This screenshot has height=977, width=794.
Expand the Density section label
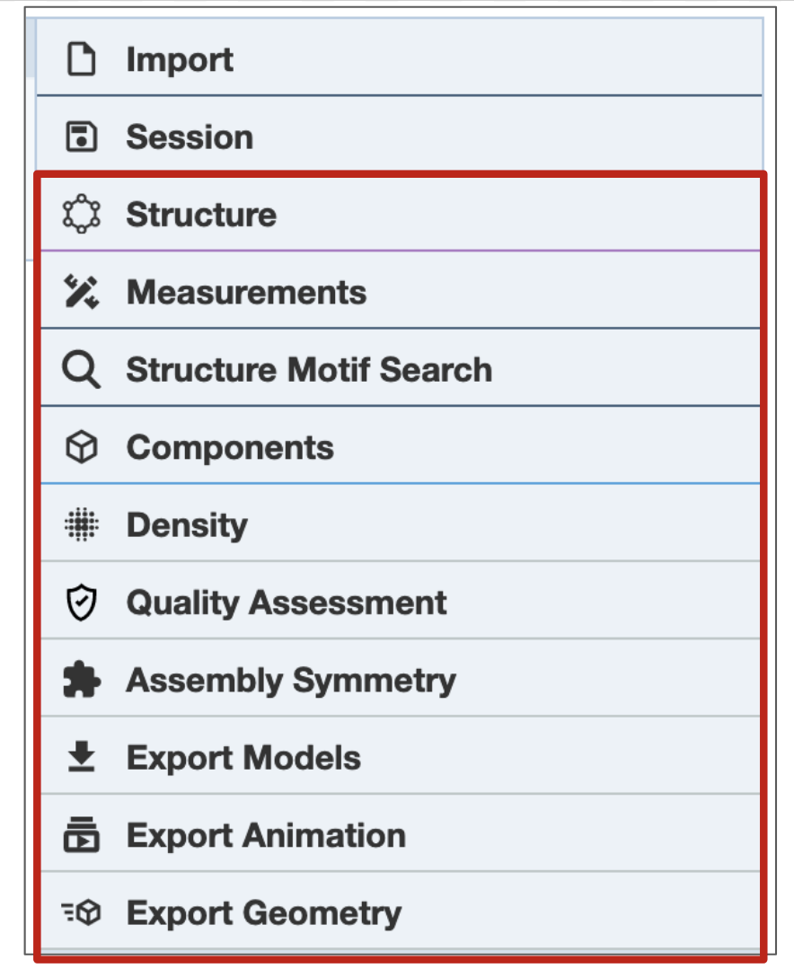187,524
